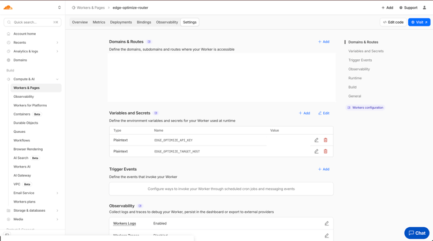Open docs icon beside Domains & Routes heading
Screen dimensions: 433x241
[149, 42]
